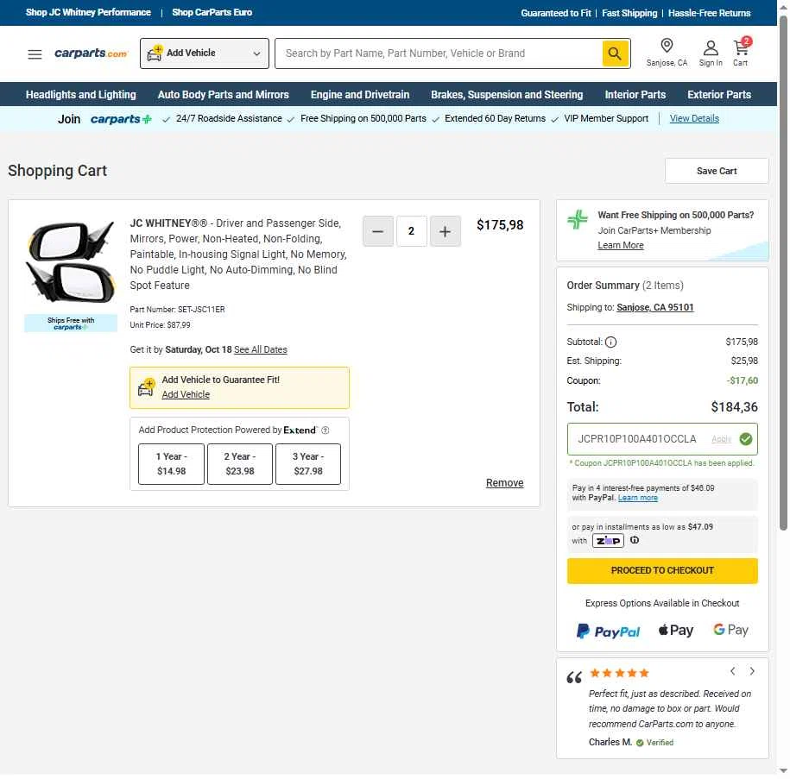790x779 pixels.
Task: Open Brakes, Suspension and Steering menu
Action: click(x=507, y=95)
